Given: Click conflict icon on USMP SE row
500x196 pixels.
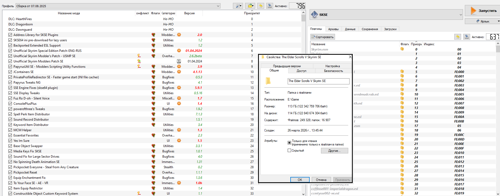Looking at the screenshot, I should click(x=139, y=56).
